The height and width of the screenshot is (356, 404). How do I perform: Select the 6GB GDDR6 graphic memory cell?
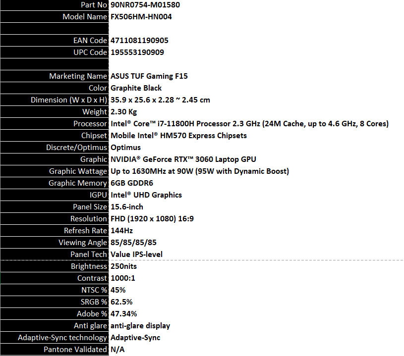point(131,183)
